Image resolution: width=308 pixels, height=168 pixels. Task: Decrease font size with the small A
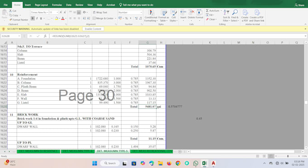[65, 12]
